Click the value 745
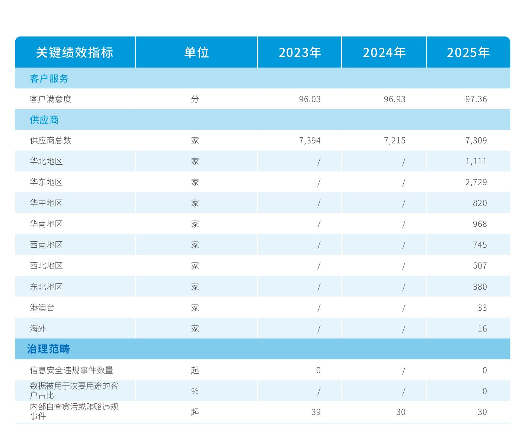Screen dimensions: 522x438 point(480,245)
